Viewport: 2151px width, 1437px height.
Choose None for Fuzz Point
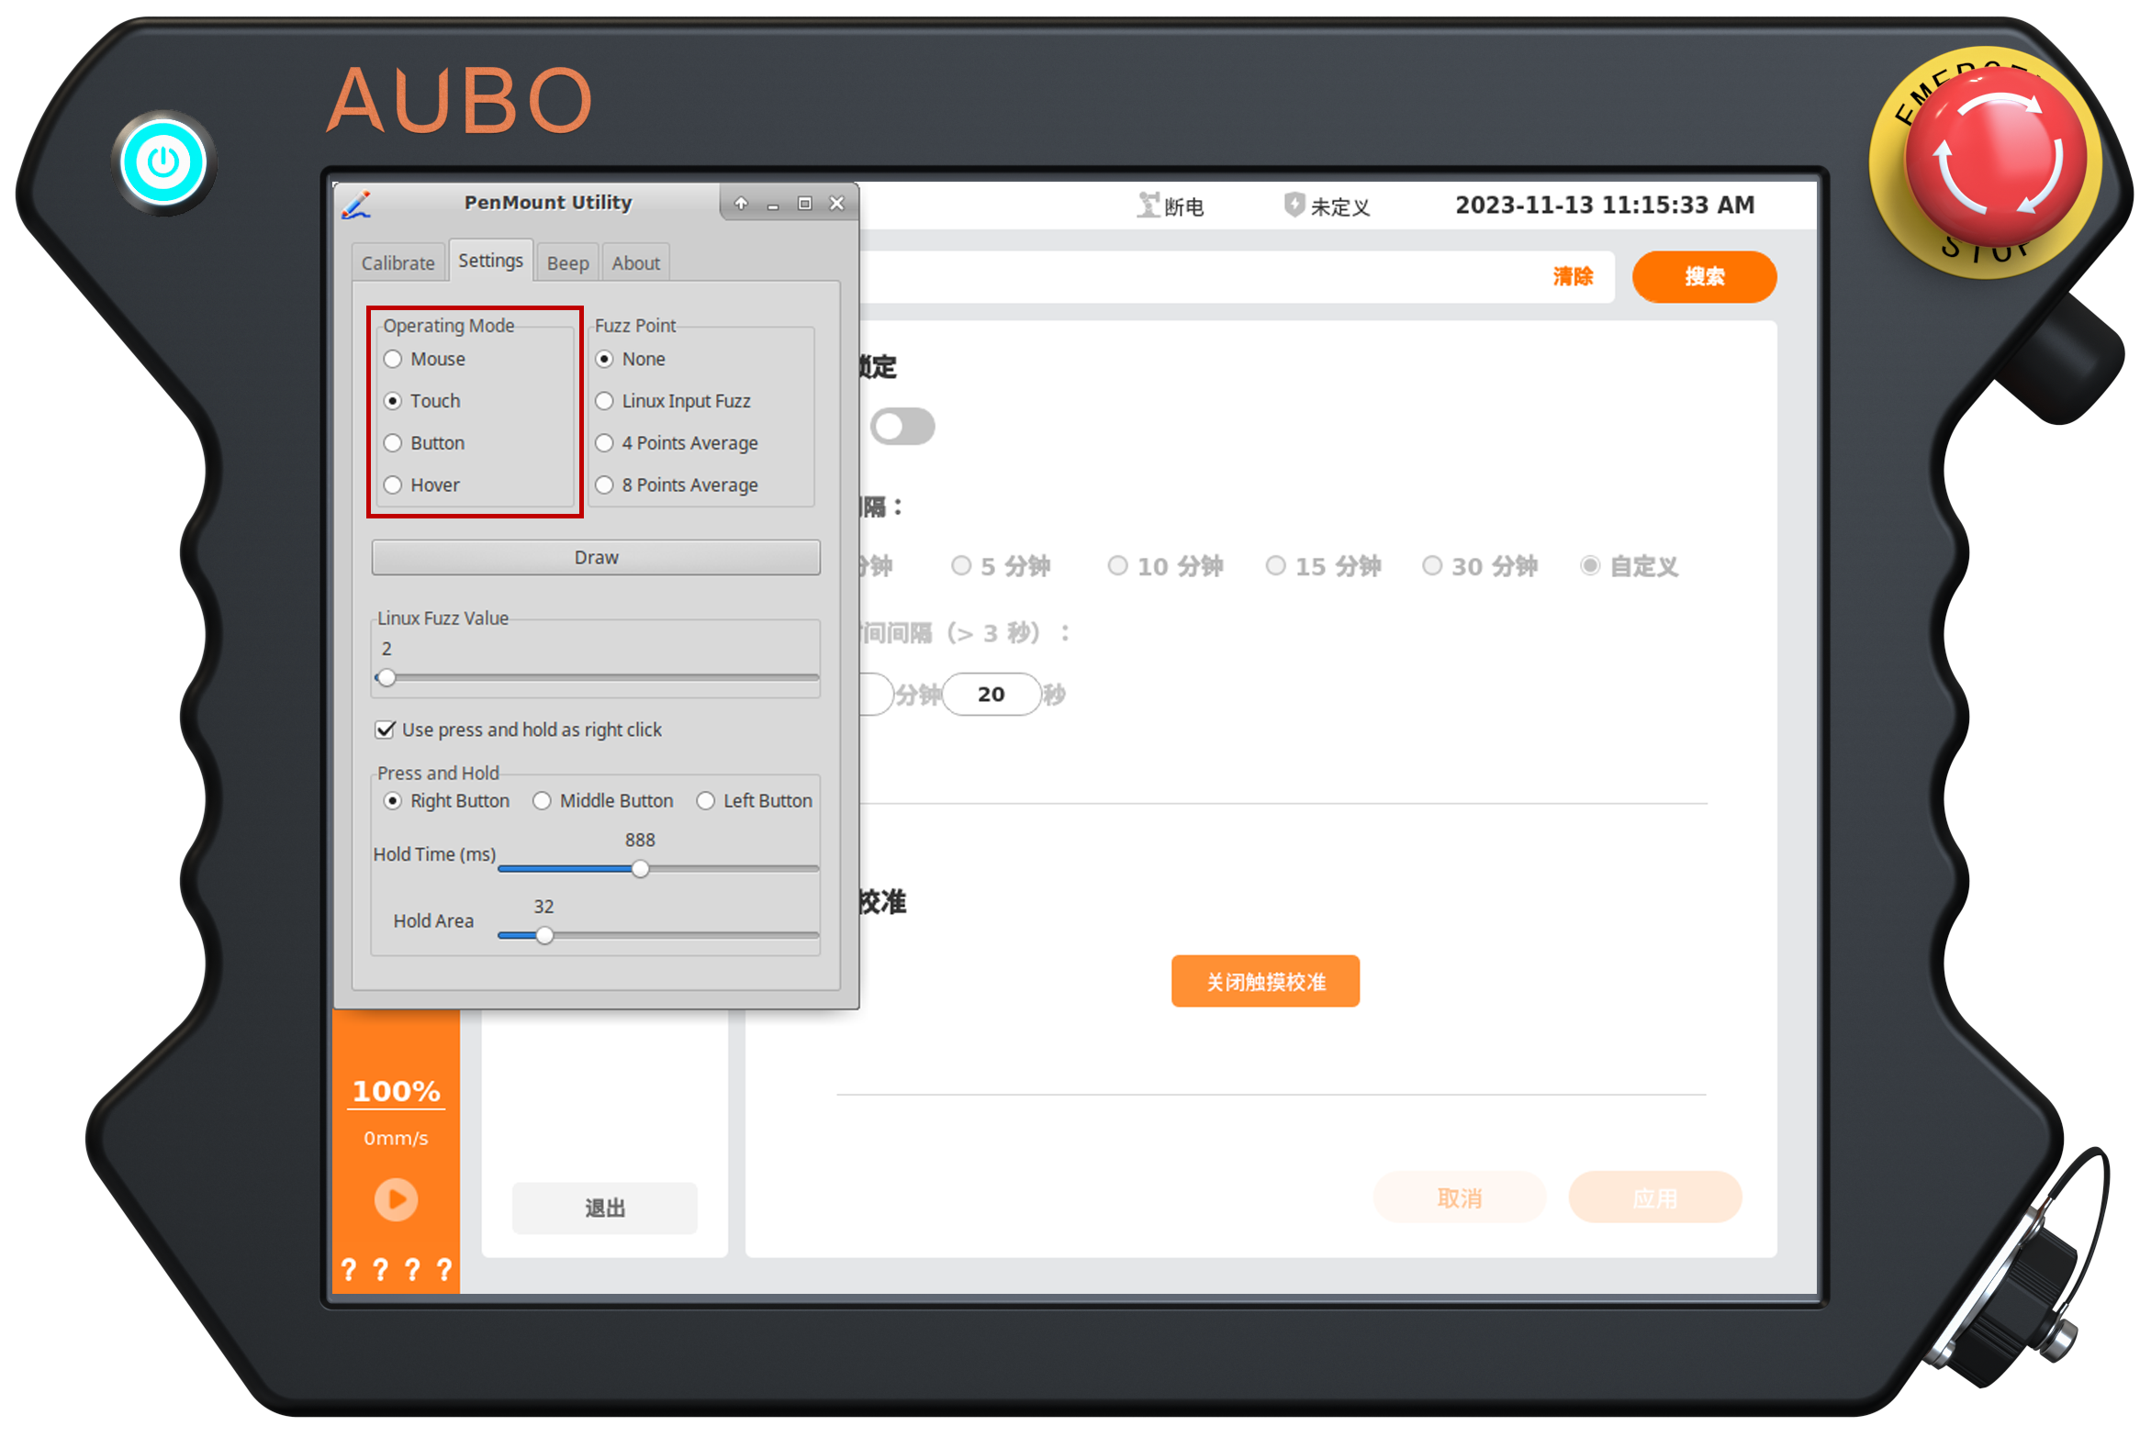tap(630, 359)
